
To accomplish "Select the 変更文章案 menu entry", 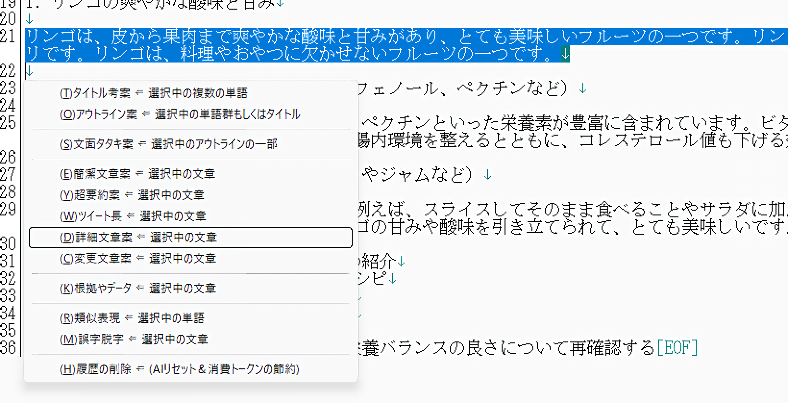I will tap(137, 258).
